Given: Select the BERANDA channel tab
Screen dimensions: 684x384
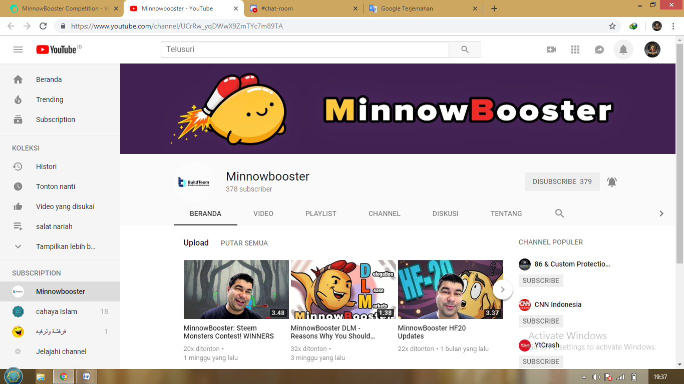Looking at the screenshot, I should (205, 213).
